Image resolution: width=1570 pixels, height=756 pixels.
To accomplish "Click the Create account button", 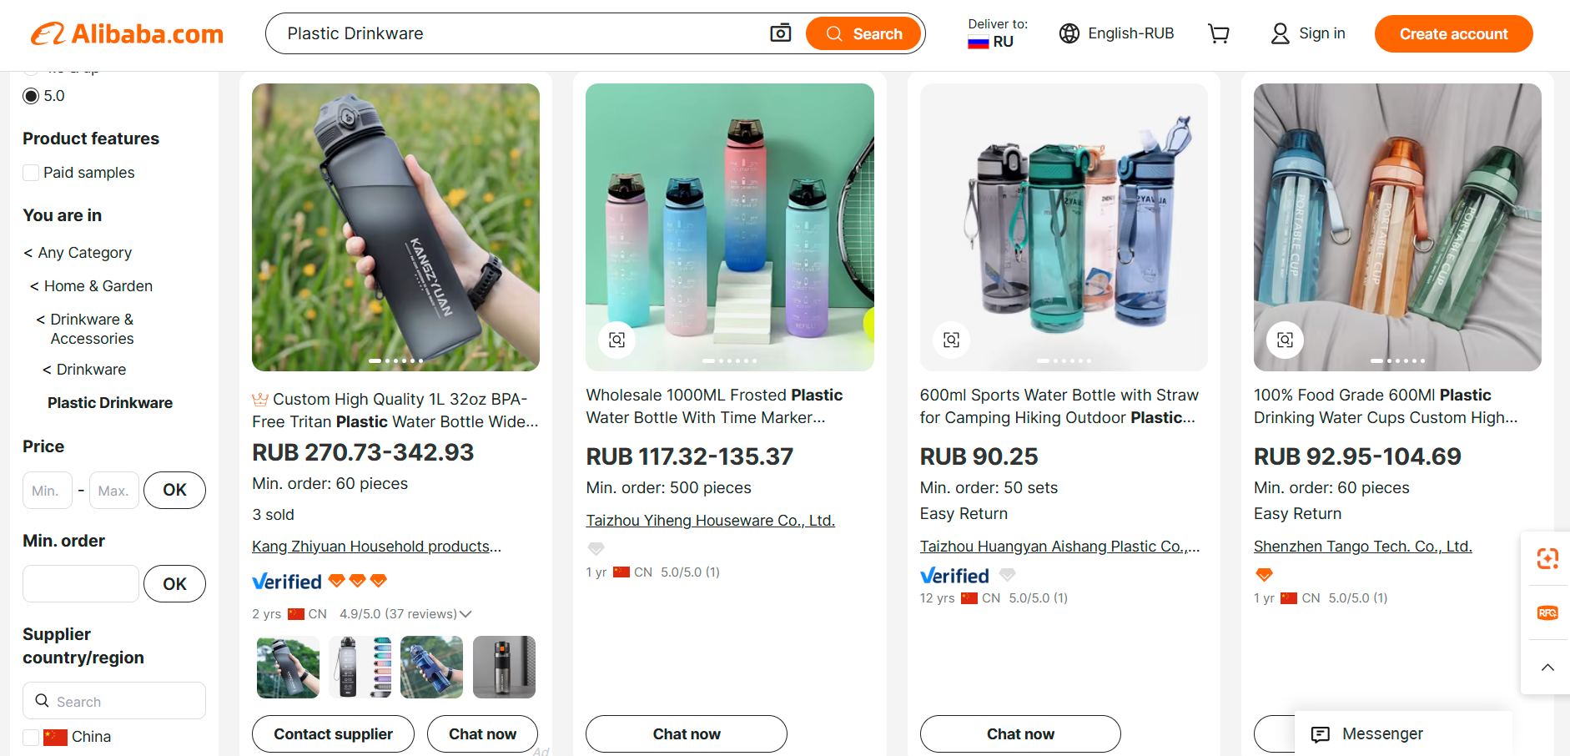I will click(1453, 33).
